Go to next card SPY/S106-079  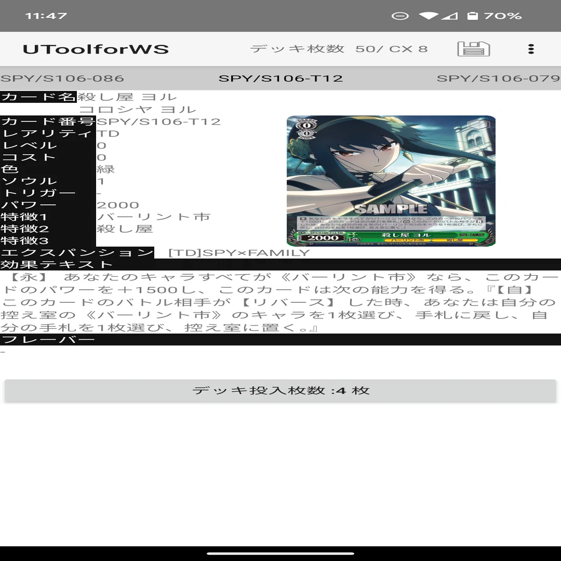click(498, 78)
